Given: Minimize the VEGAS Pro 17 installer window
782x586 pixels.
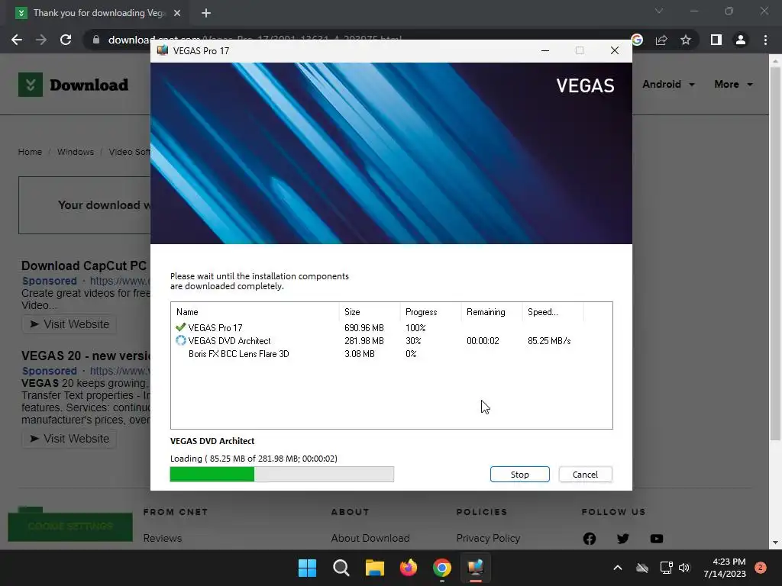Looking at the screenshot, I should pyautogui.click(x=545, y=50).
